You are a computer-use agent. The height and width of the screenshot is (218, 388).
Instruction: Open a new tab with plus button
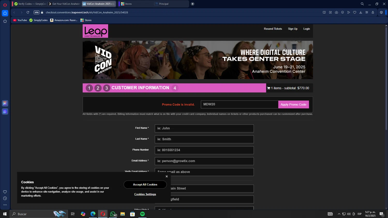coord(192,4)
